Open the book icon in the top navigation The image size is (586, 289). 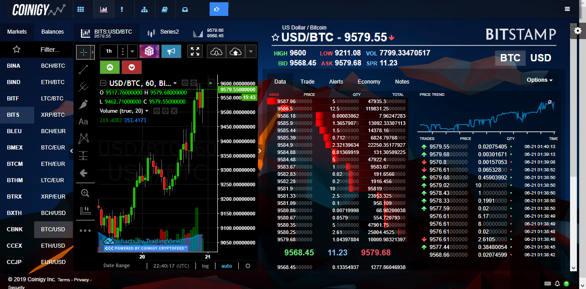[165, 9]
